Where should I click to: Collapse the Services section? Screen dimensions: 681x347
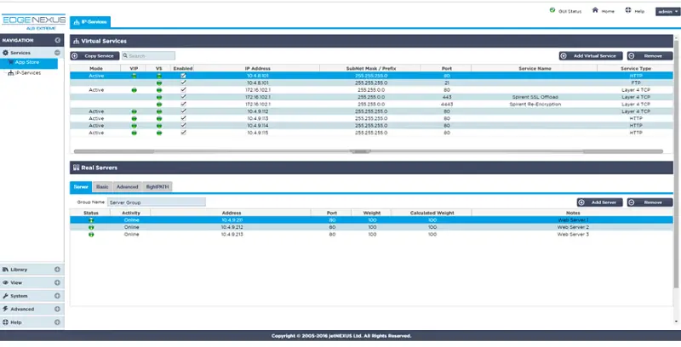(57, 53)
